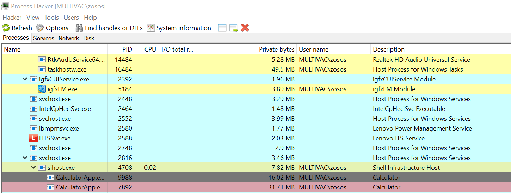The width and height of the screenshot is (511, 193).
Task: Sort by the Private bytes column header
Action: (276, 49)
